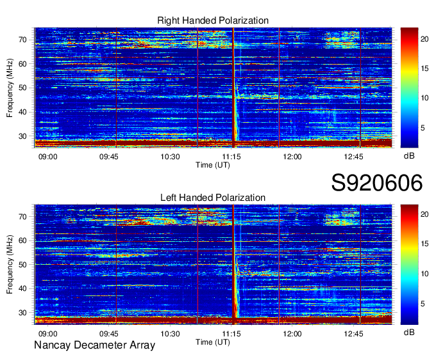Click the Left Handed Polarization title
Image resolution: width=436 pixels, height=353 pixels.
pos(213,198)
